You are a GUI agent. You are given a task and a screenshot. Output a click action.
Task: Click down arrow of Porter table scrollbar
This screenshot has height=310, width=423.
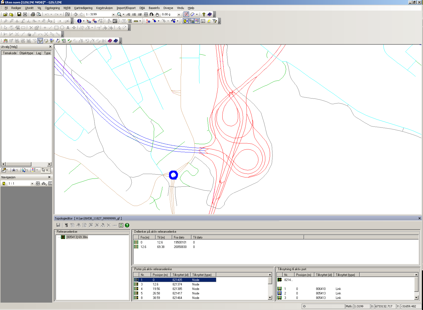click(x=270, y=298)
